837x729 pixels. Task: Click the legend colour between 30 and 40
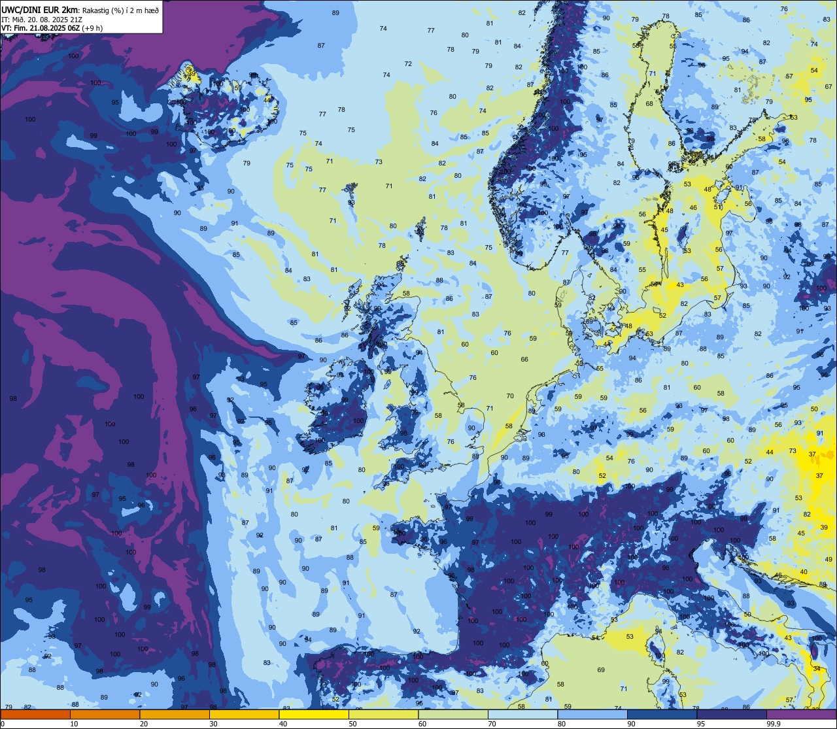click(x=244, y=715)
